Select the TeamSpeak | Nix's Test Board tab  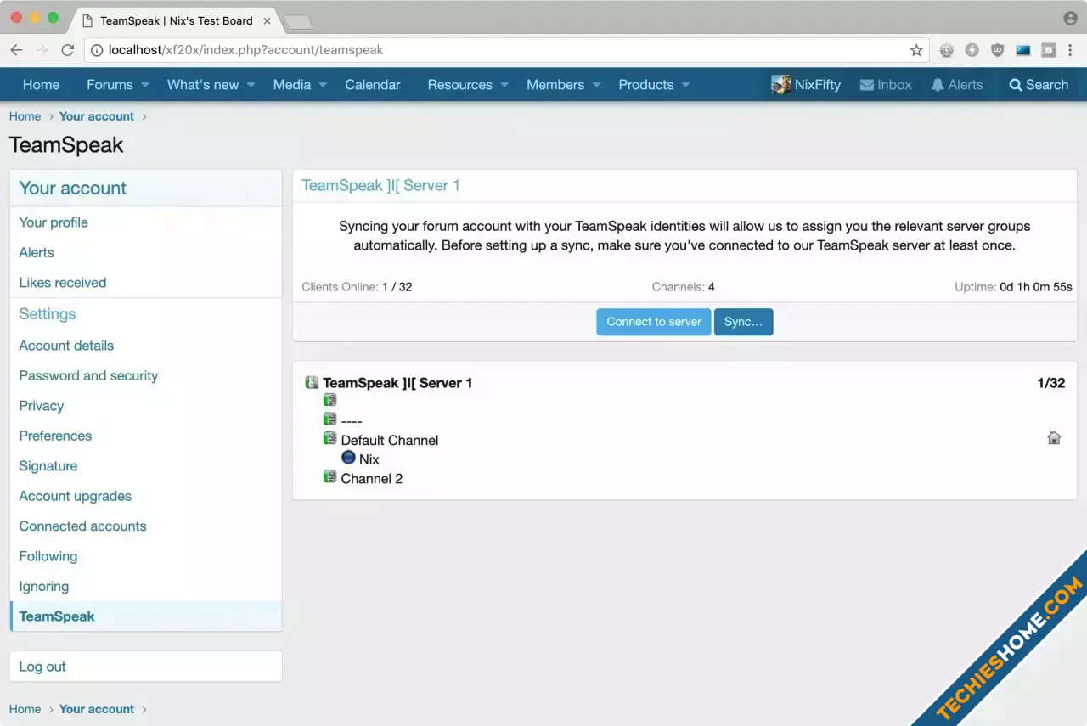[x=176, y=20]
